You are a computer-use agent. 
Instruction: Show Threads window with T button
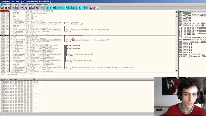(57, 8)
